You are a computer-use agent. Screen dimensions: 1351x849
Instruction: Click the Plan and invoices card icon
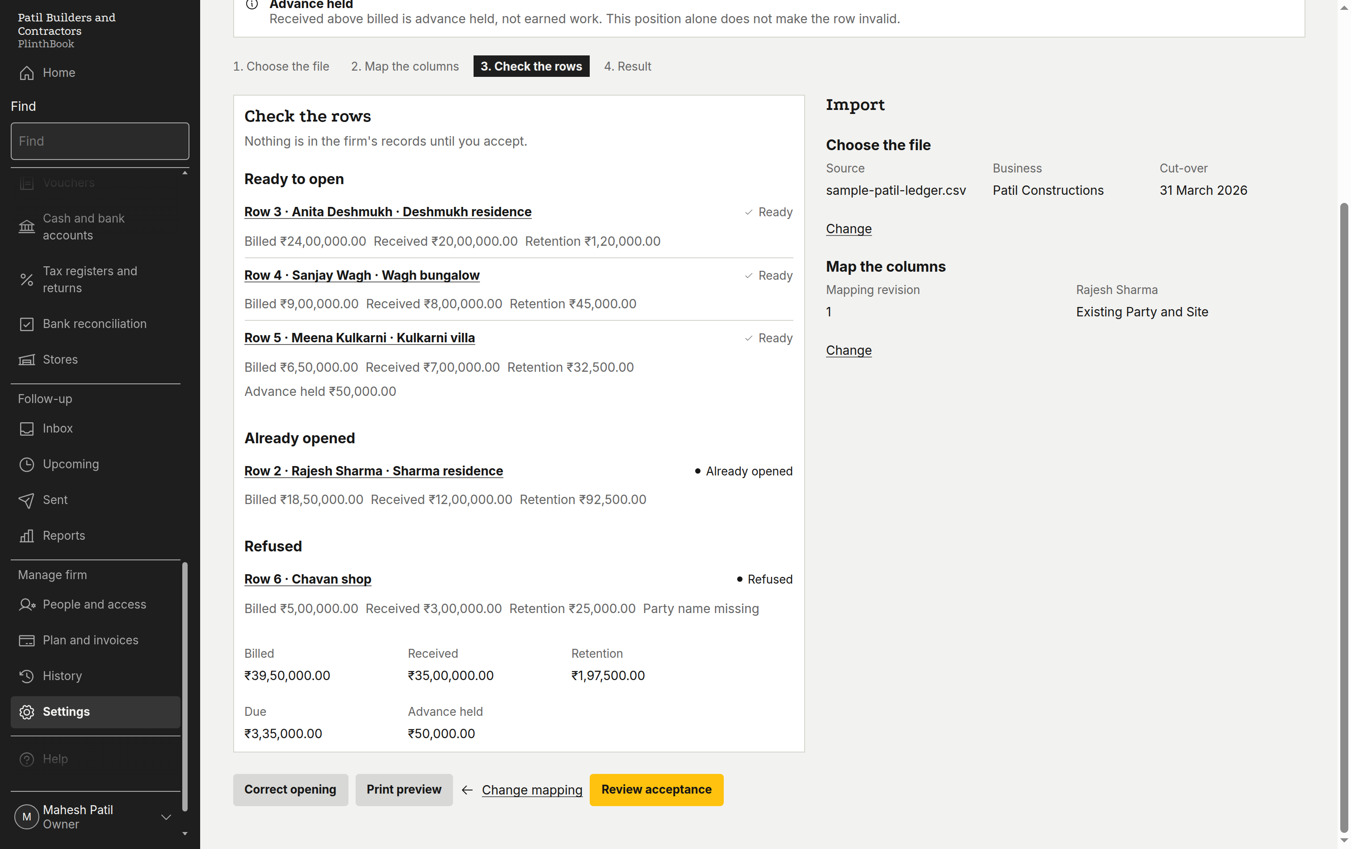26,640
